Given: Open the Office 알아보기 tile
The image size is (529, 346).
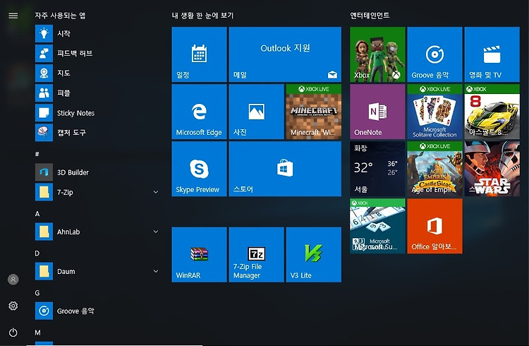Looking at the screenshot, I should point(434,226).
